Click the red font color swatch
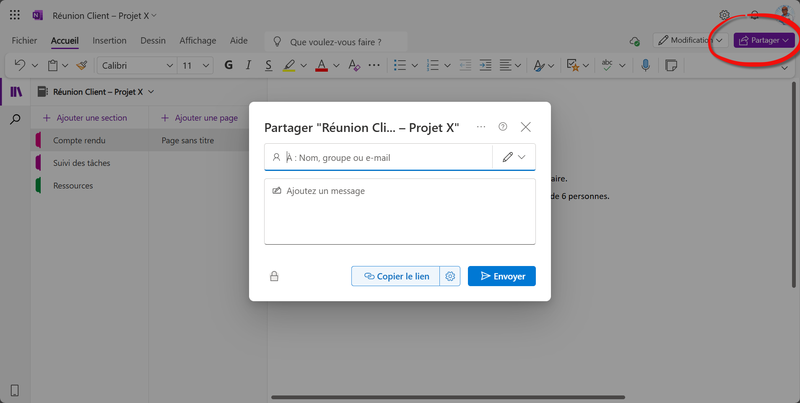The height and width of the screenshot is (403, 800). (x=322, y=66)
